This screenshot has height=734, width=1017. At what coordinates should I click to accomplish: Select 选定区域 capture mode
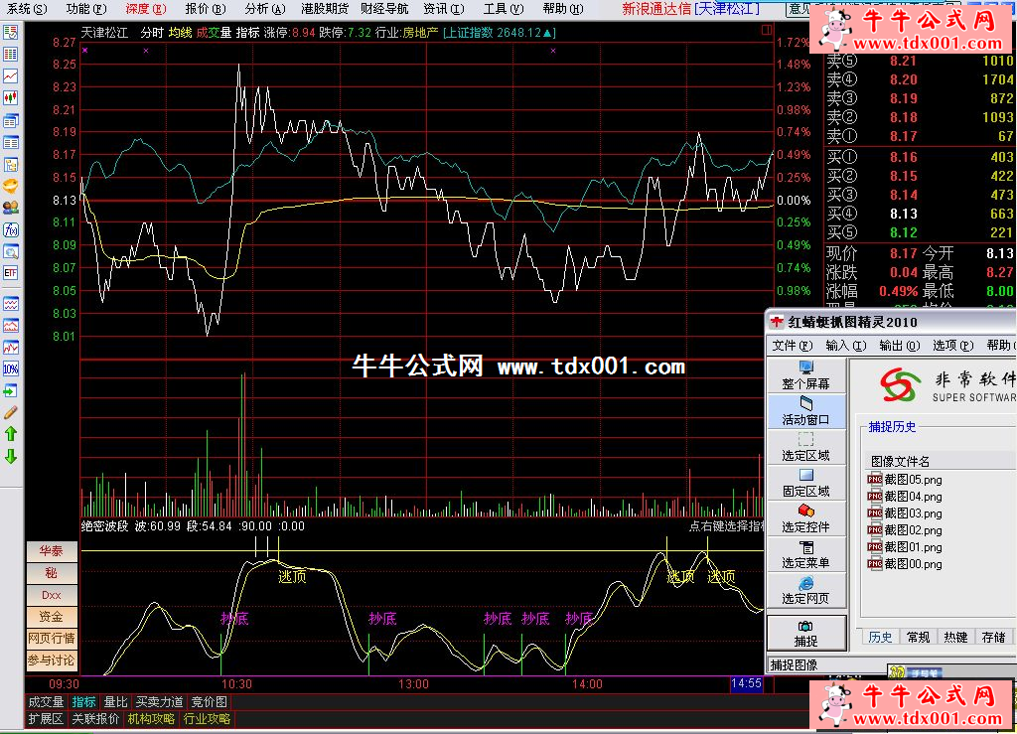pyautogui.click(x=806, y=447)
